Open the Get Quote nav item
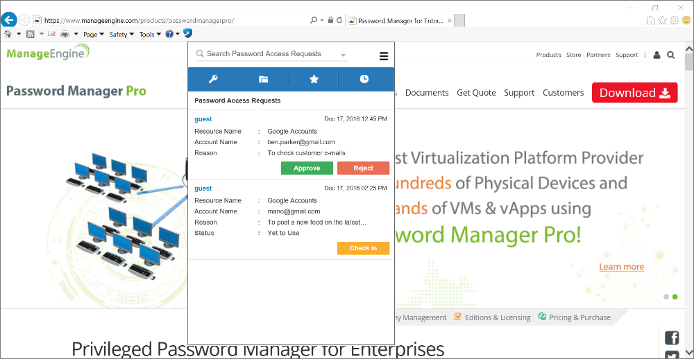The image size is (694, 359). [x=476, y=93]
